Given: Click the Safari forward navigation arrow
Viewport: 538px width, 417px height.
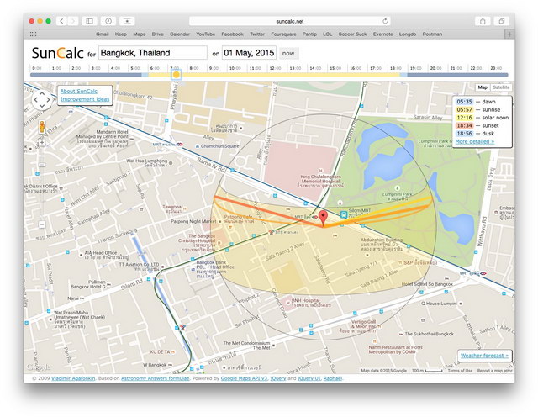Looking at the screenshot, I should coord(72,20).
